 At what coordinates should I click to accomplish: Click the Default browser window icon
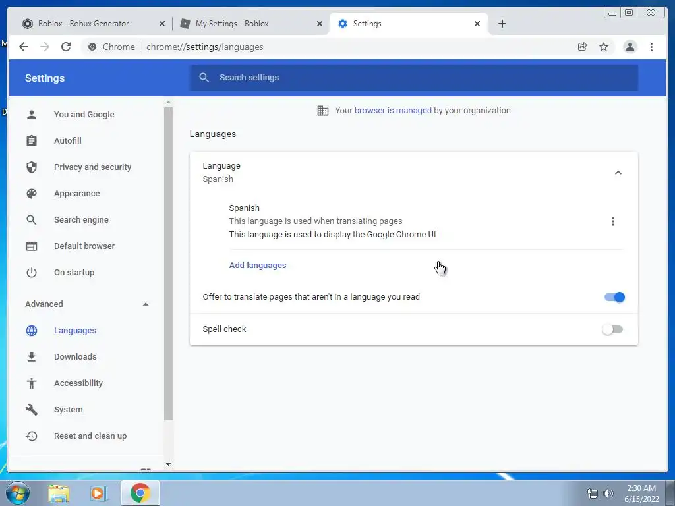click(x=32, y=246)
